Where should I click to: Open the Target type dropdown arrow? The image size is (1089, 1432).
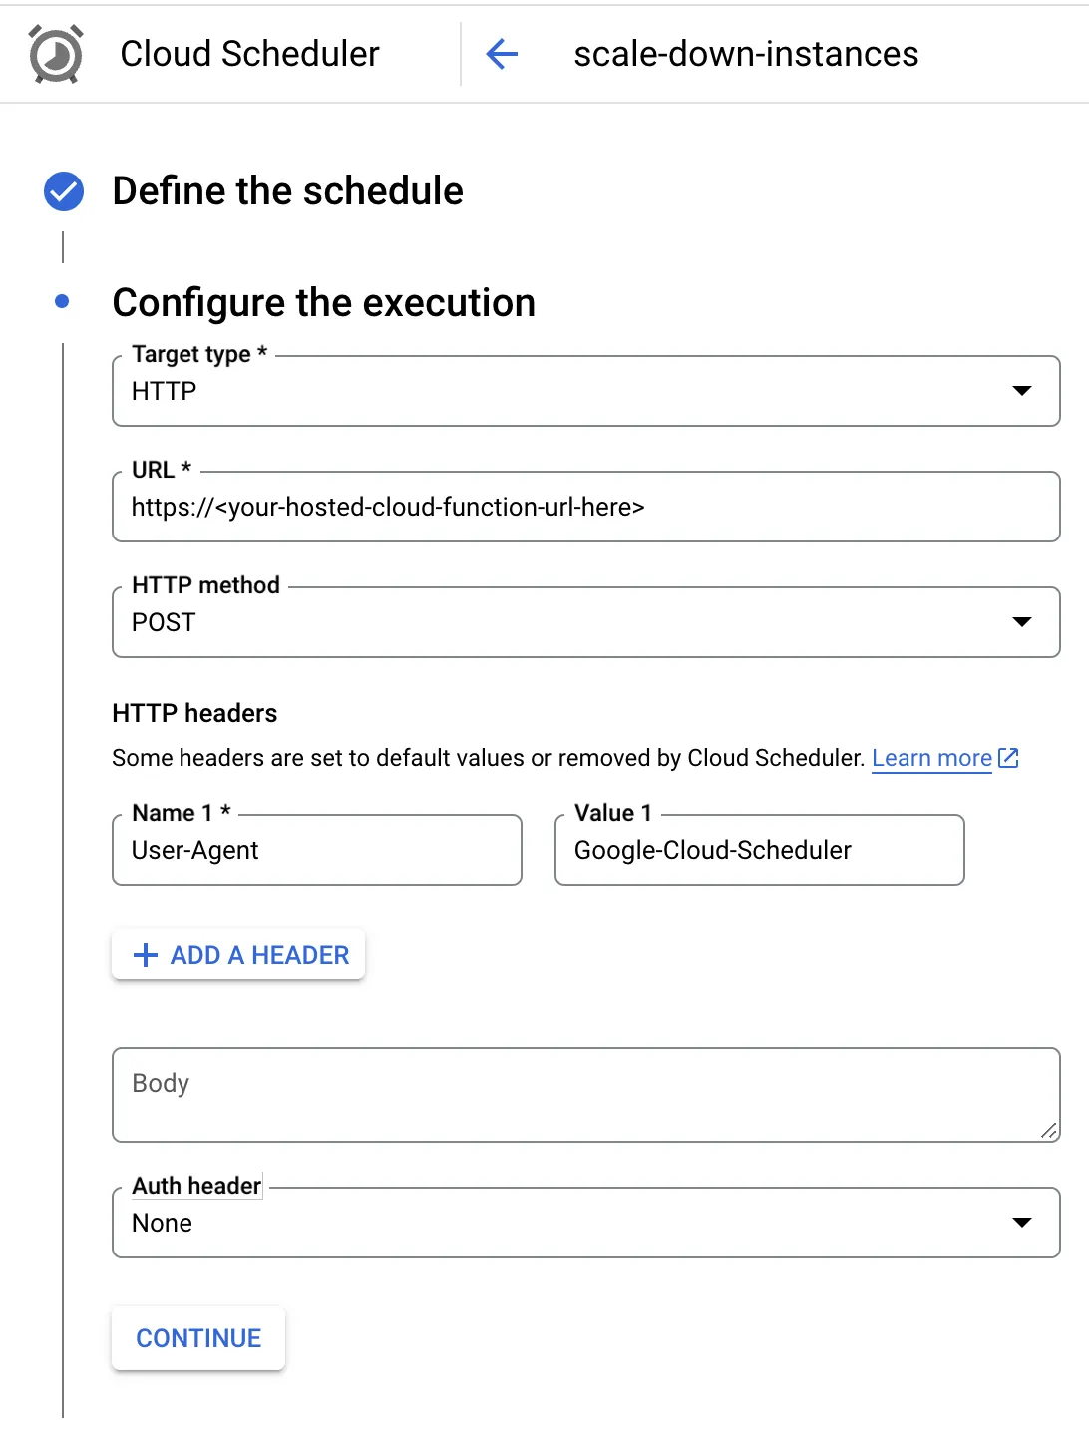(x=1022, y=391)
